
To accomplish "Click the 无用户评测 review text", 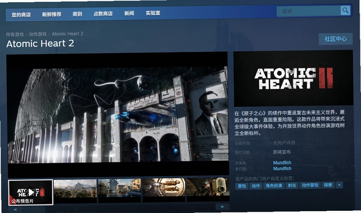I will pos(284,143).
